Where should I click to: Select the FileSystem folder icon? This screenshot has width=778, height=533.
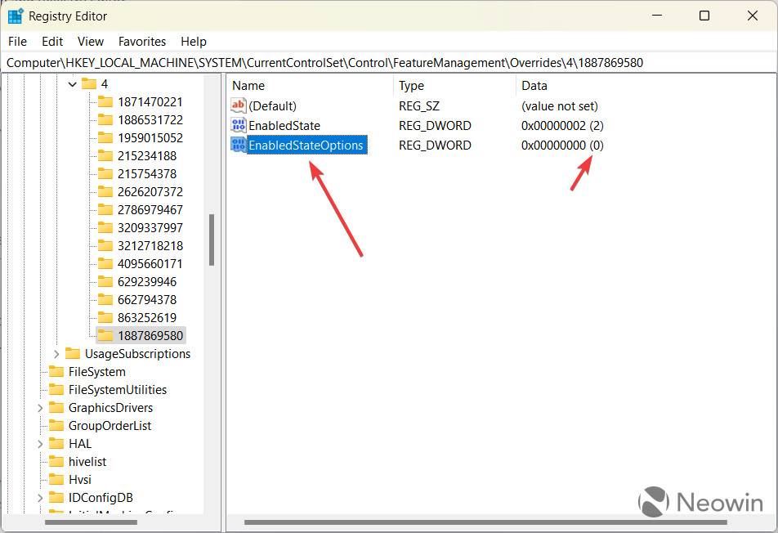pos(56,371)
